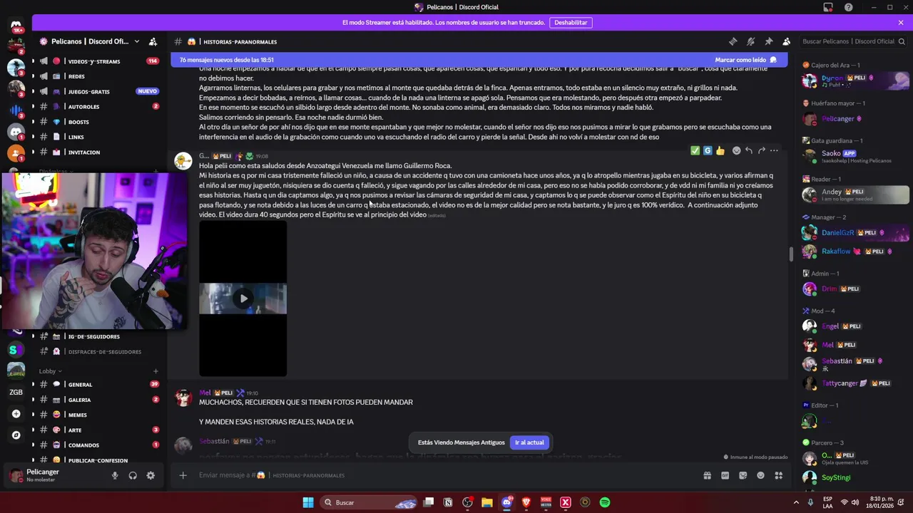Play the attached video
Image resolution: width=913 pixels, height=513 pixels.
[243, 299]
